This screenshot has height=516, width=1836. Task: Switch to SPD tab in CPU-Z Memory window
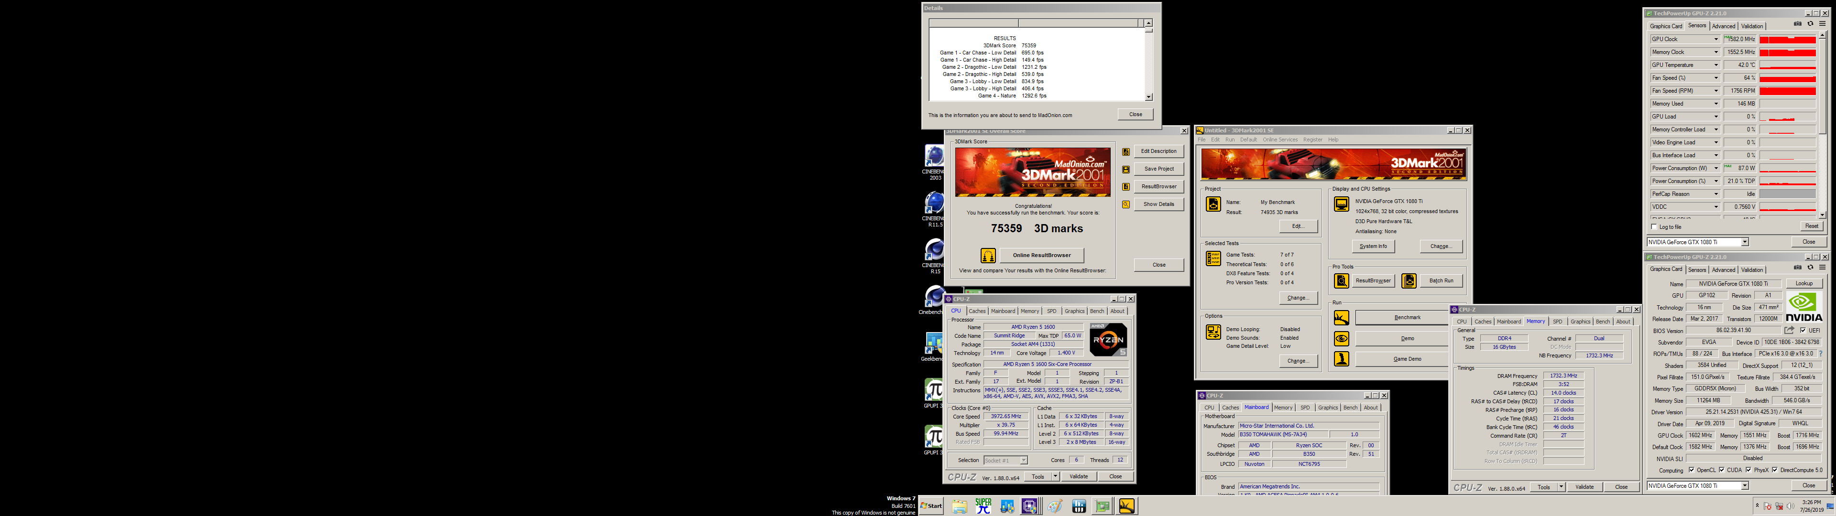(1557, 322)
